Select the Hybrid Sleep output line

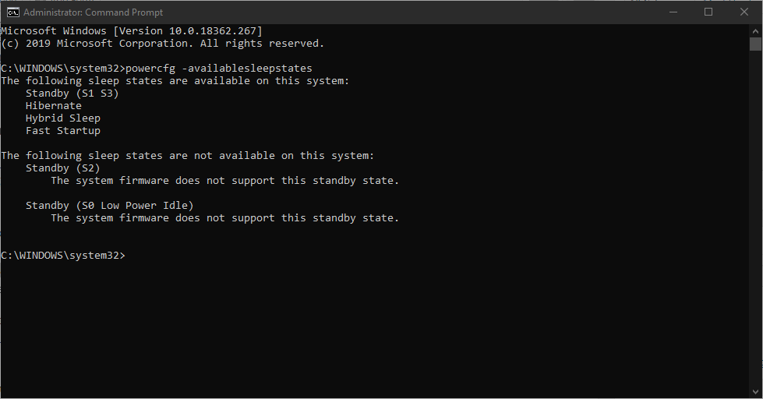[x=63, y=118]
